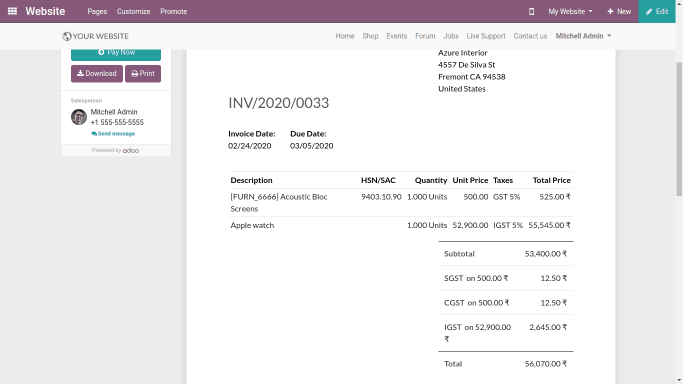Image resolution: width=683 pixels, height=384 pixels.
Task: Open the apps grid menu icon
Action: [x=12, y=11]
